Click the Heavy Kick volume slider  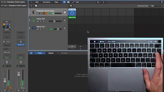pos(55,21)
